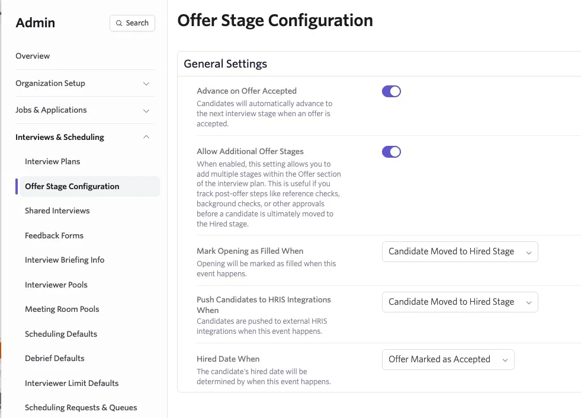Open Push Candidates to HRIS dropdown
581x418 pixels.
pos(460,302)
